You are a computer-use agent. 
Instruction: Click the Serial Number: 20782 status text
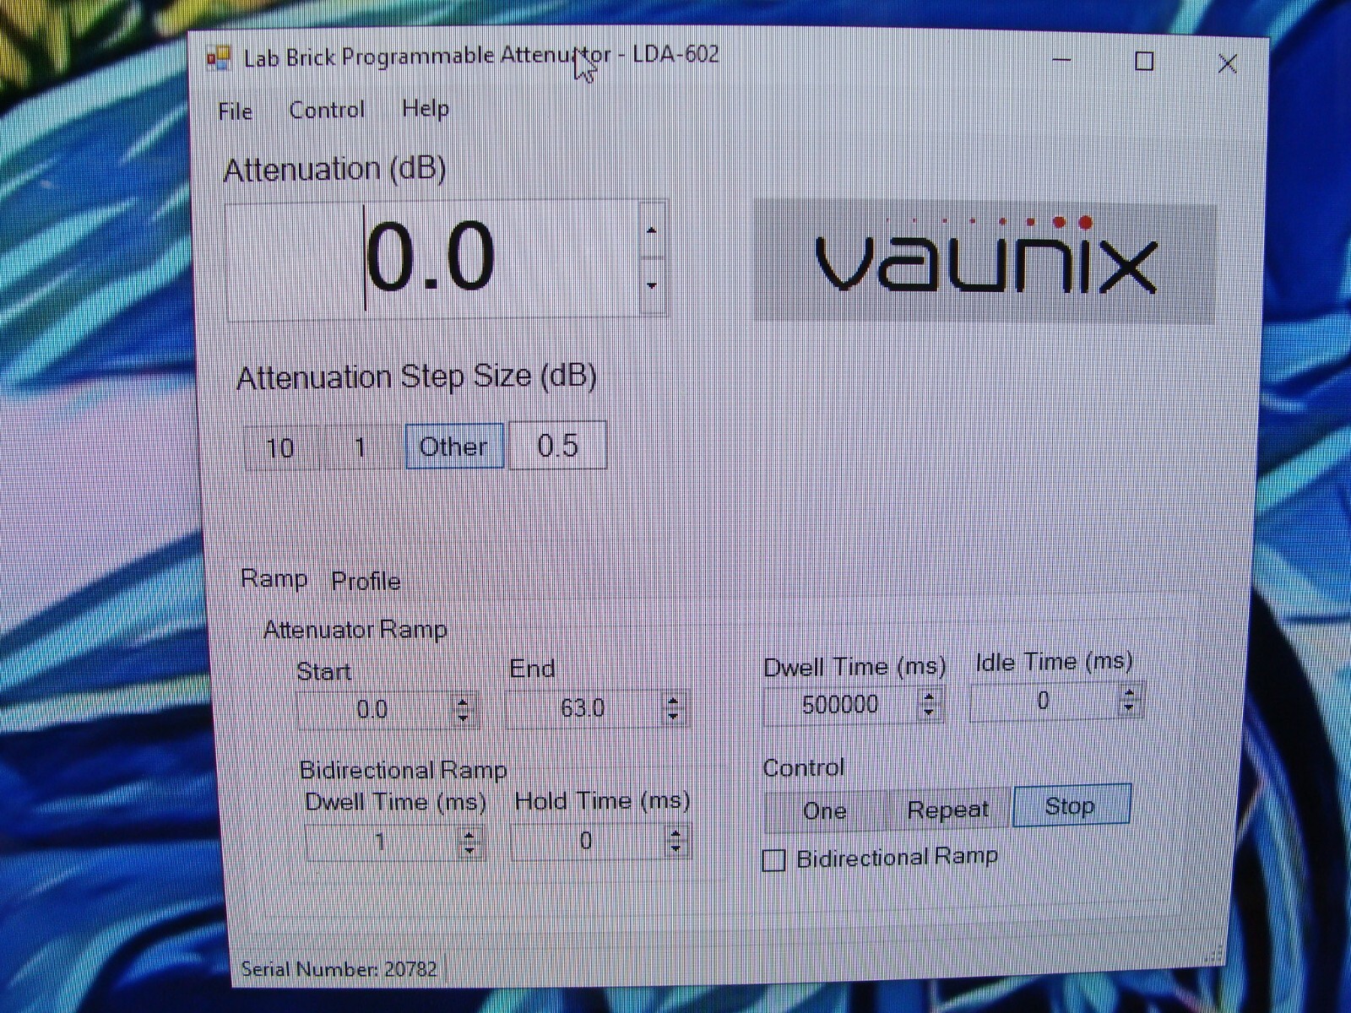pos(339,968)
